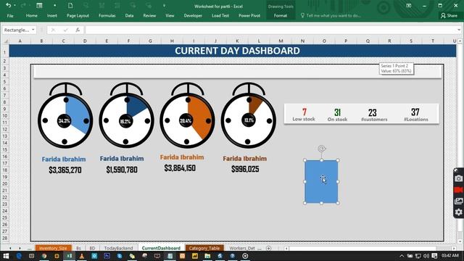Click the horizontal scrollbar track
The width and height of the screenshot is (464, 261).
(362, 248)
